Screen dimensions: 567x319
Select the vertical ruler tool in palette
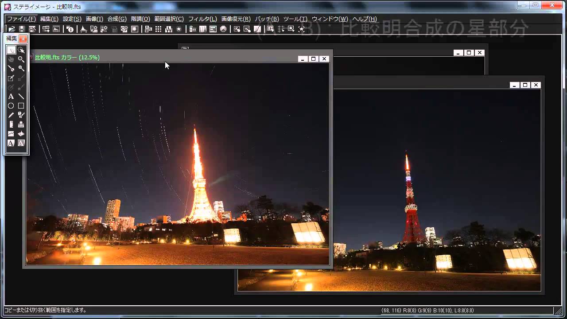pyautogui.click(x=11, y=124)
